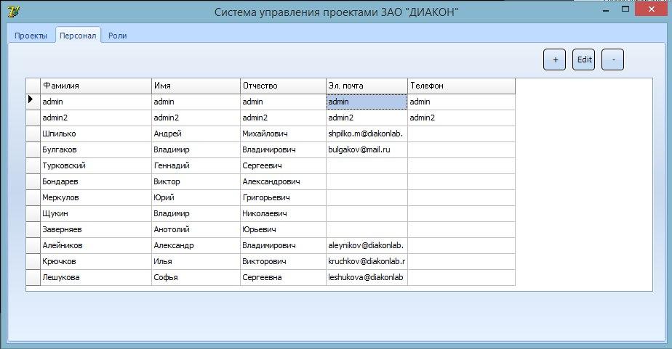Click the admin2 phone cell
The image size is (672, 349).
(462, 118)
